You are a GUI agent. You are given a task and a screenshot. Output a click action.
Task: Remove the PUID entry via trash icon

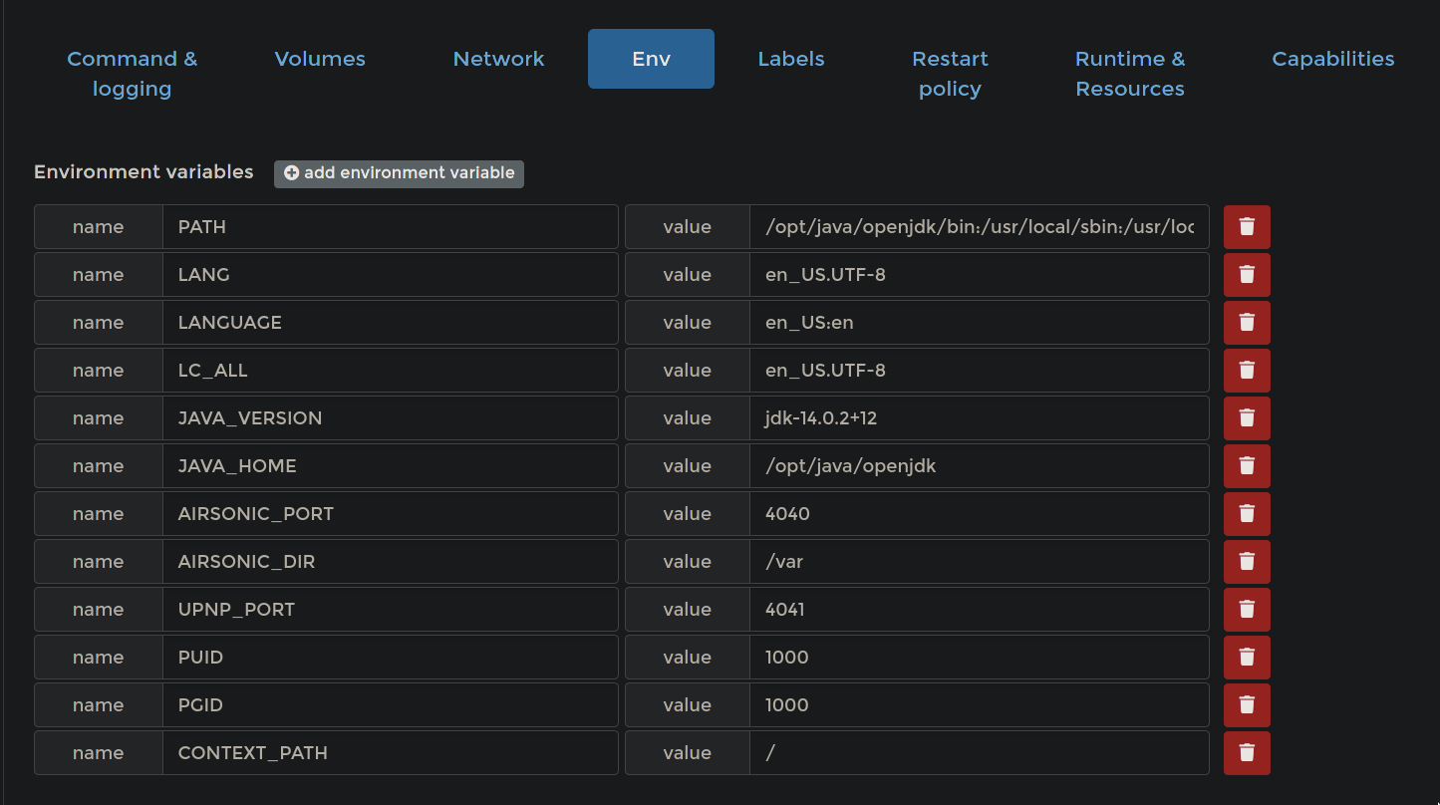click(1247, 657)
